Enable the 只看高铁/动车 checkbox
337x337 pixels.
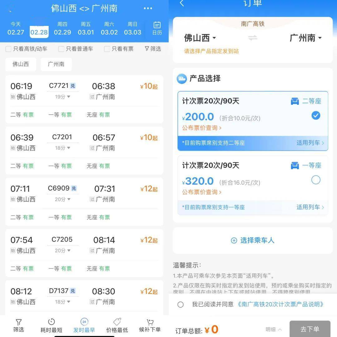8,49
